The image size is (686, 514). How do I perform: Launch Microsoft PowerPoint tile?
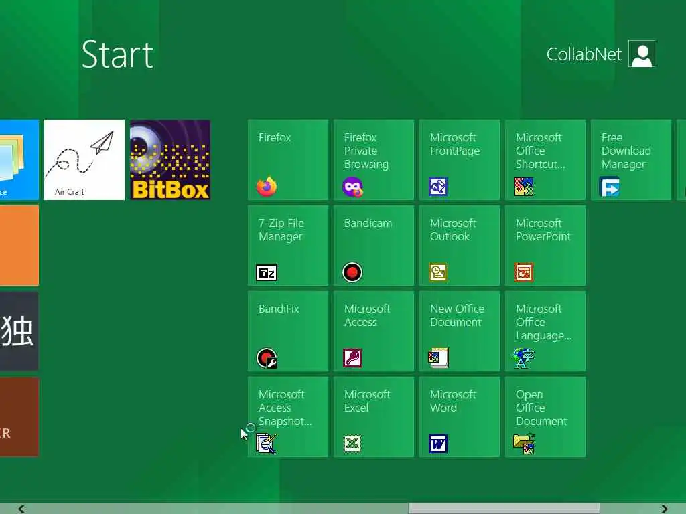545,246
